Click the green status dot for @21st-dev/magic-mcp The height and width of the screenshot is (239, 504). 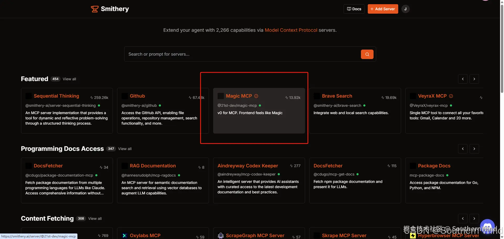click(x=260, y=105)
